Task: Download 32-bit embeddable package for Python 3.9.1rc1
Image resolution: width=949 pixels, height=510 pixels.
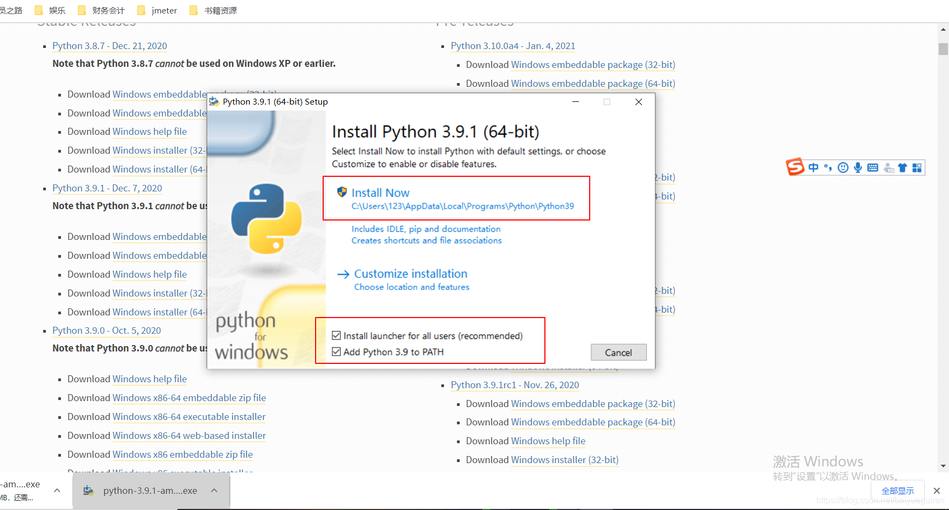Action: click(x=593, y=404)
